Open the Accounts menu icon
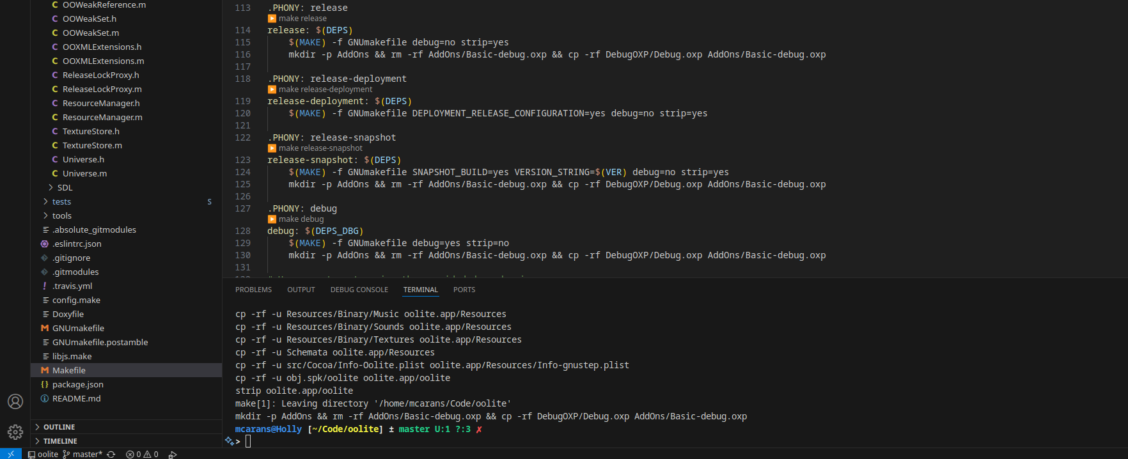 pos(15,401)
